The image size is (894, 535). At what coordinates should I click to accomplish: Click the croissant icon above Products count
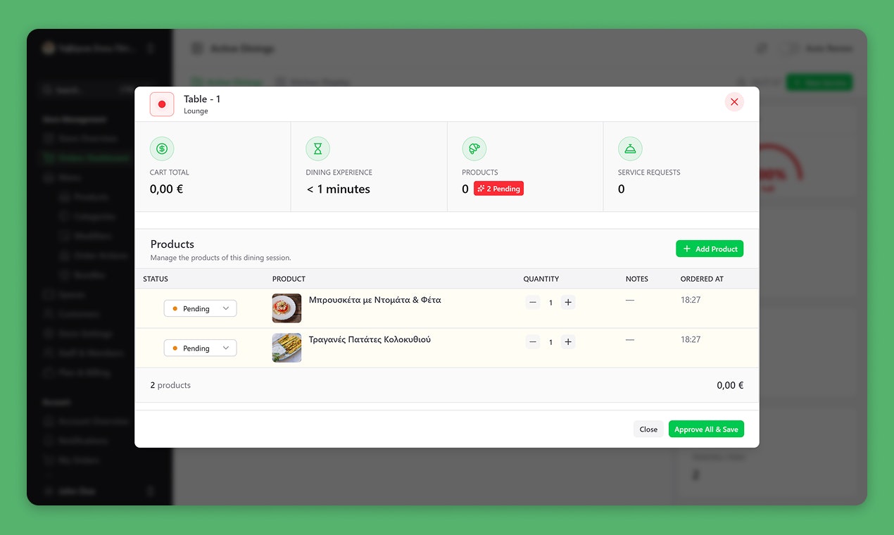(474, 149)
